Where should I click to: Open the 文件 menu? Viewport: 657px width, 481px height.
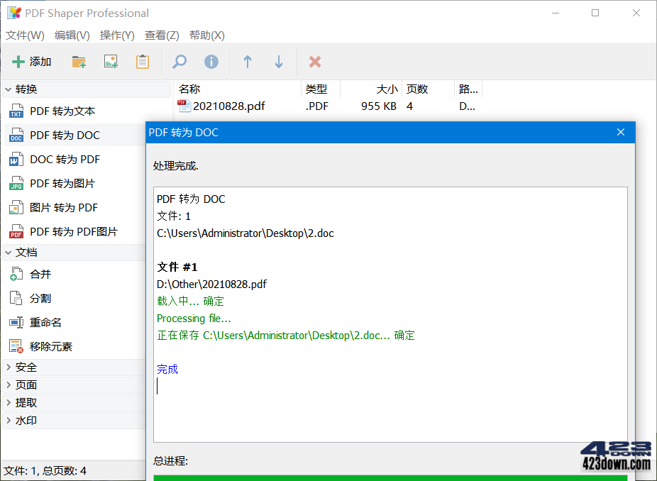[24, 35]
